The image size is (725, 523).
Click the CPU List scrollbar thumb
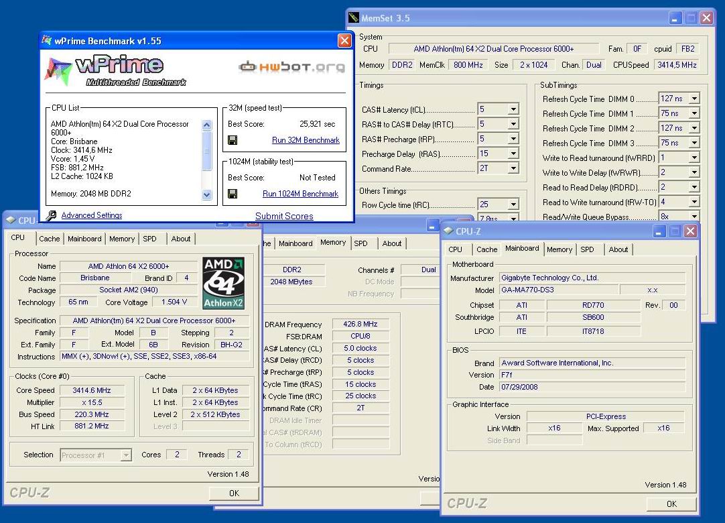pos(206,150)
